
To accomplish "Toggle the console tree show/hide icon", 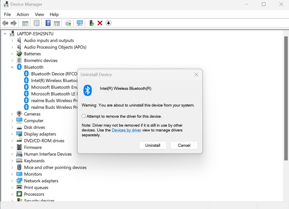I will click(25, 23).
